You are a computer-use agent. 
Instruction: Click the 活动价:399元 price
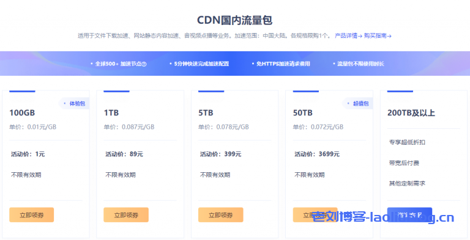coord(220,154)
